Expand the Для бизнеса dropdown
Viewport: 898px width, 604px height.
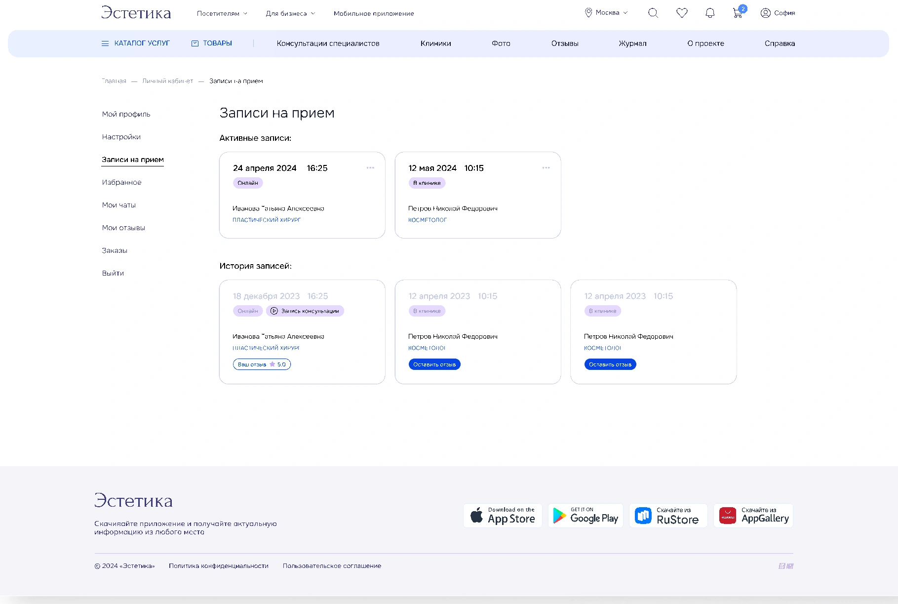tap(290, 14)
